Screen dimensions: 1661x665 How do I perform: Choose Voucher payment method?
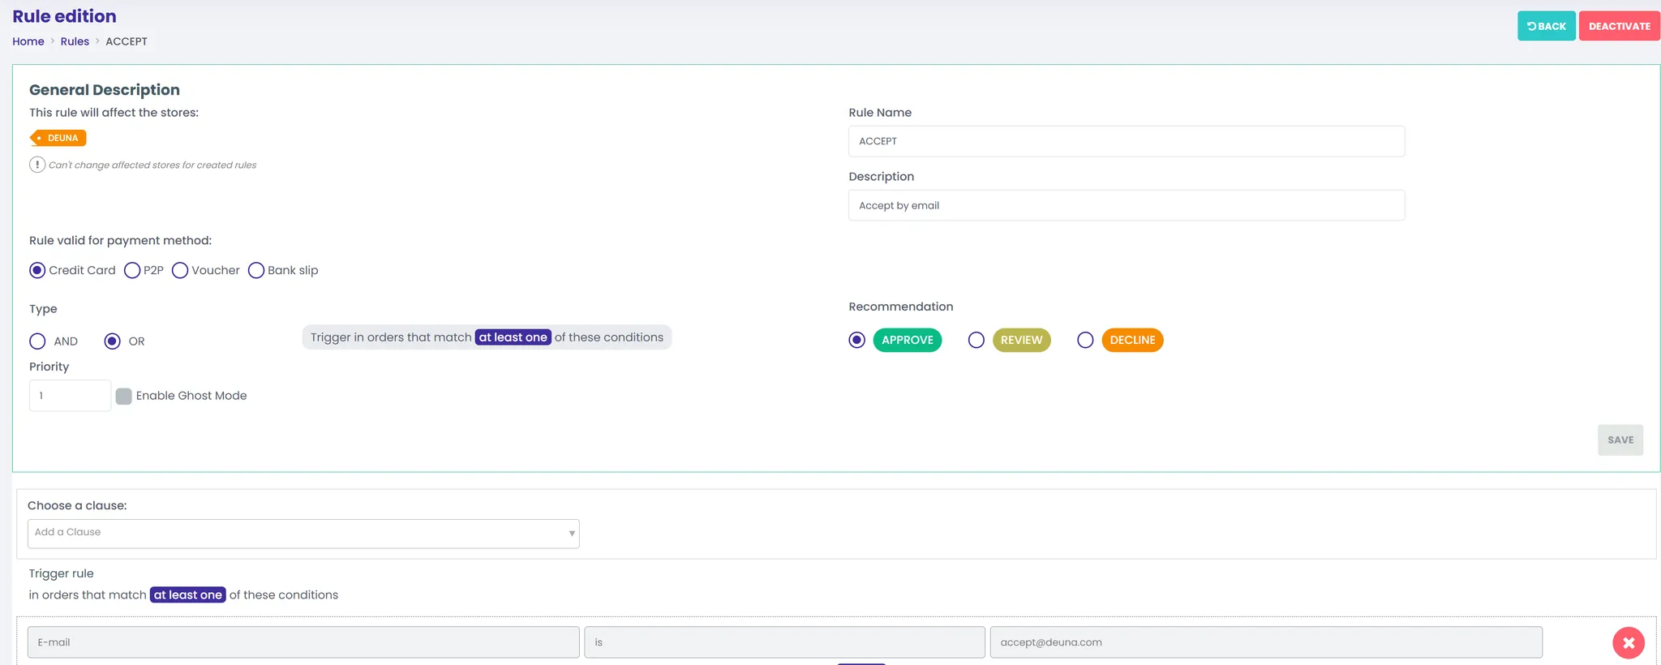[x=180, y=270]
